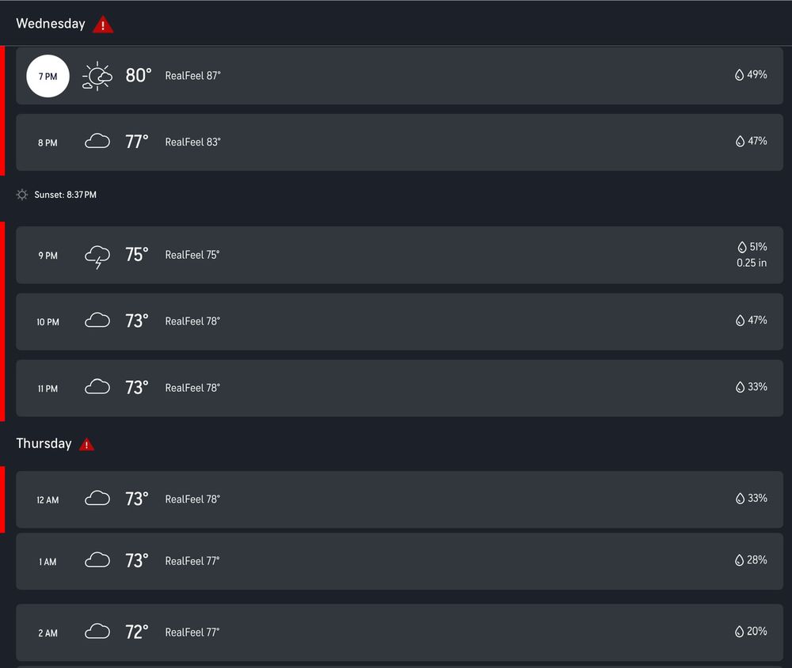This screenshot has height=668, width=792.
Task: Click the raindrop icon next to 20%
Action: [739, 632]
